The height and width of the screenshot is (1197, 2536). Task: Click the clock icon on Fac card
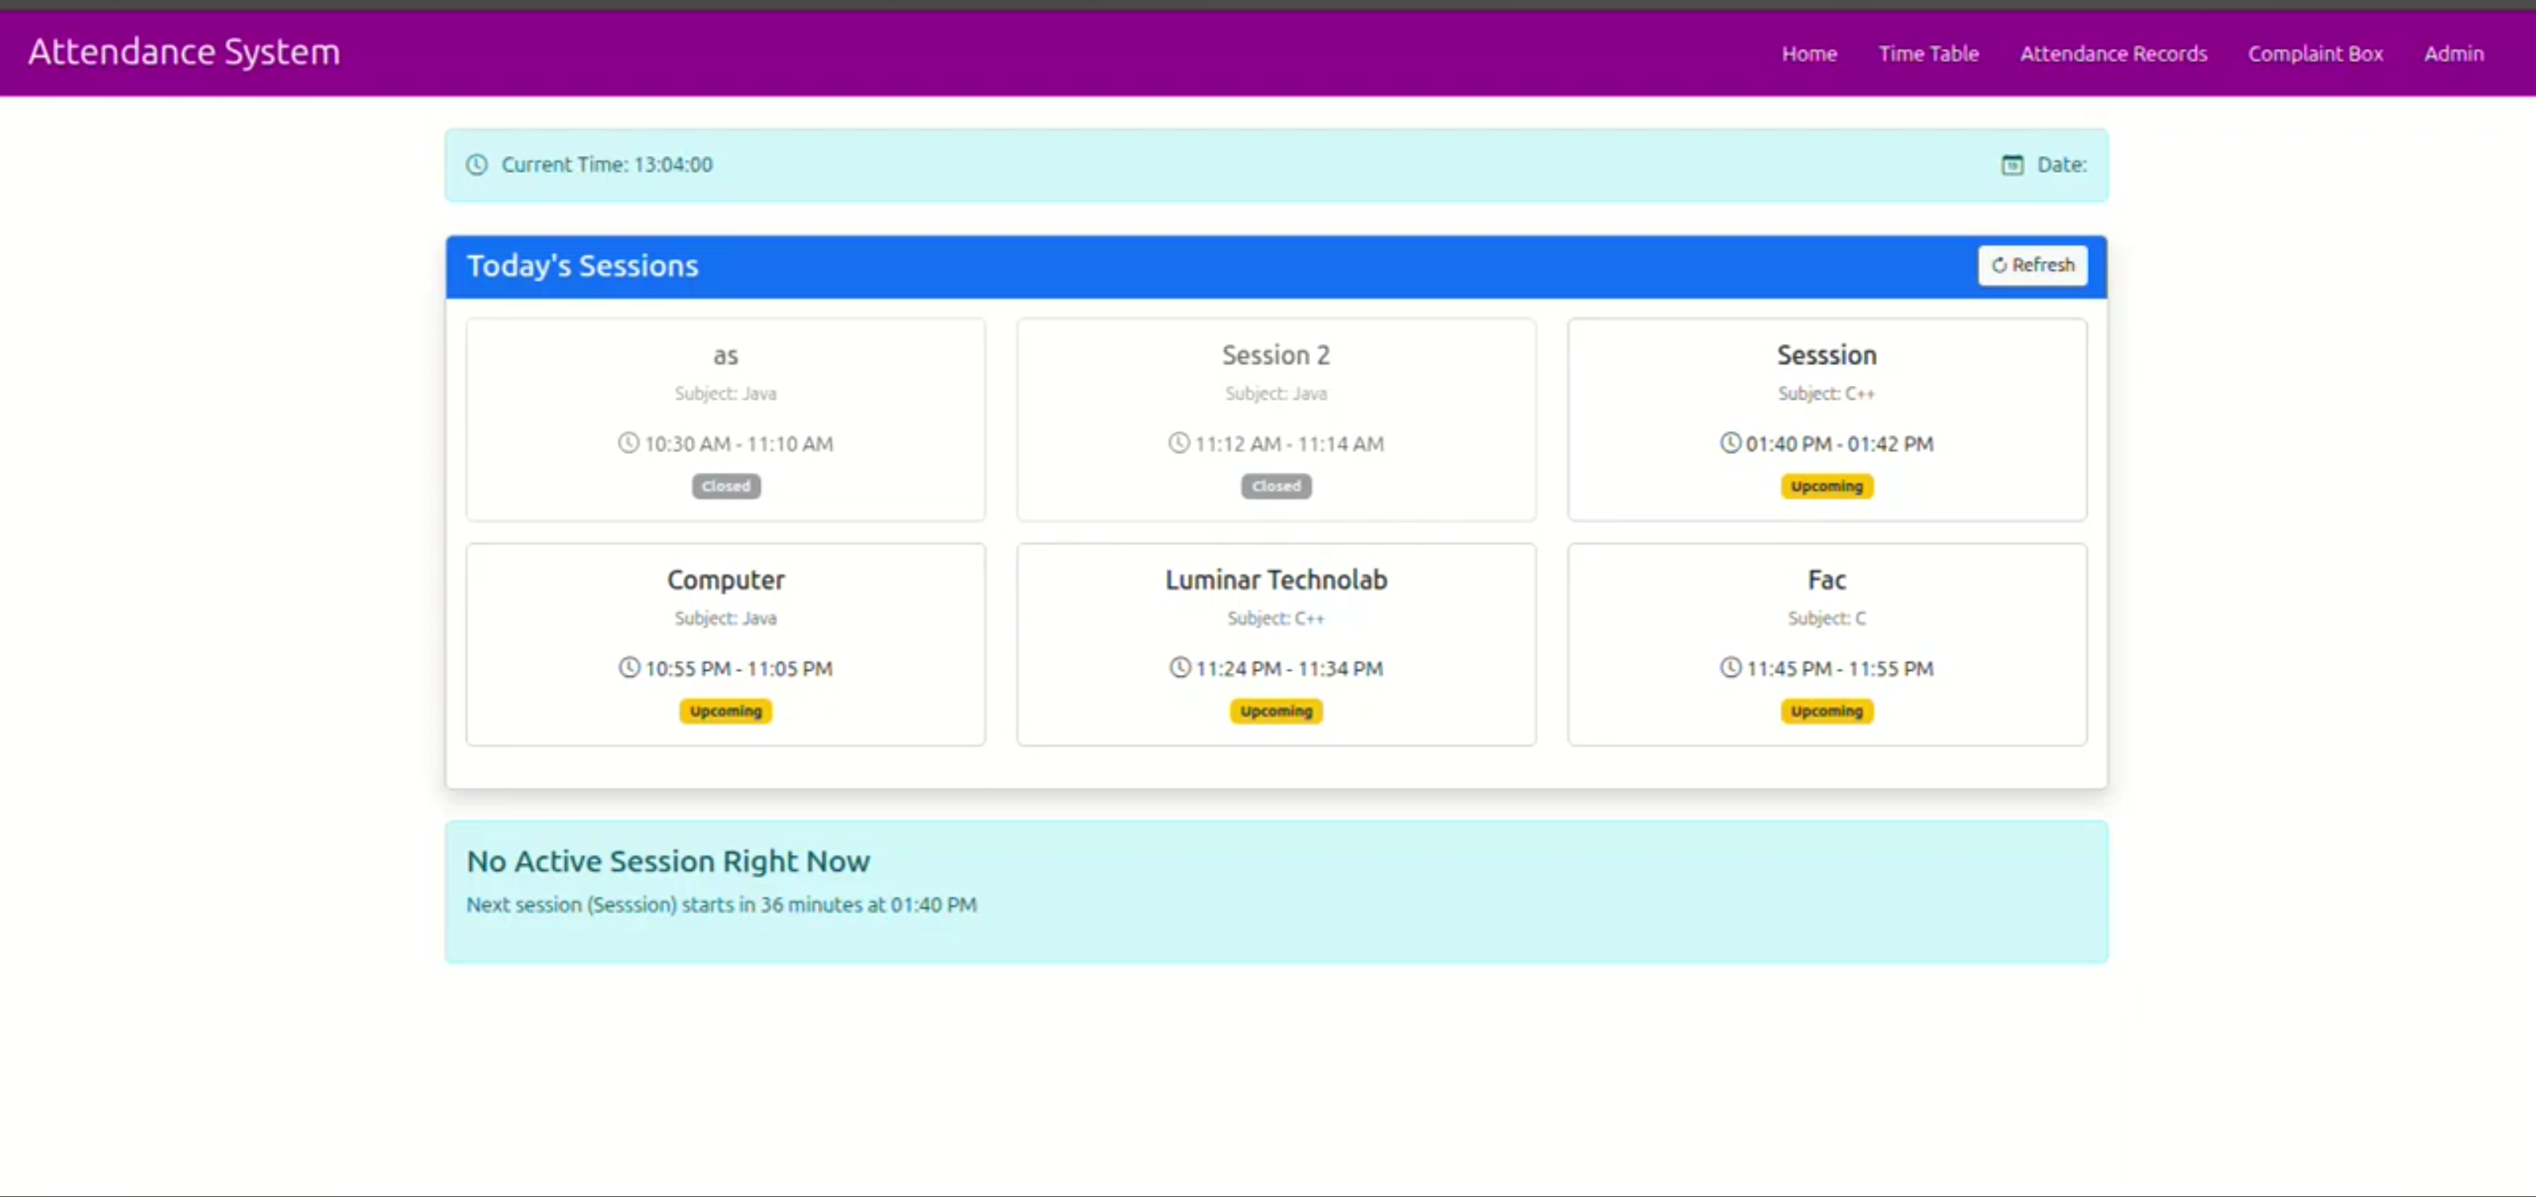click(x=1730, y=667)
